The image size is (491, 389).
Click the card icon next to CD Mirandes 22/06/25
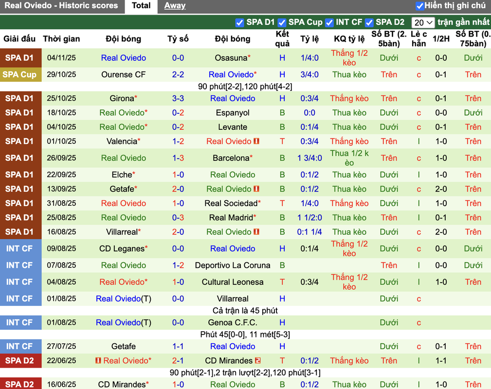pyautogui.click(x=258, y=360)
